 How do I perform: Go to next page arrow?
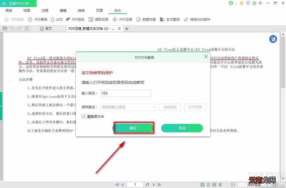click(154, 185)
